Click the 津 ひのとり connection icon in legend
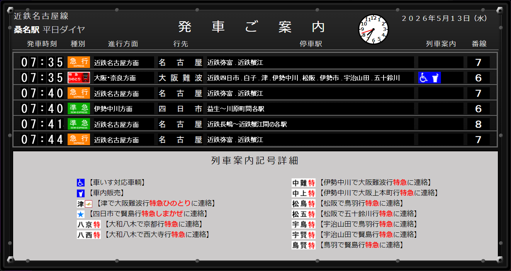The image size is (511, 271). 85,203
